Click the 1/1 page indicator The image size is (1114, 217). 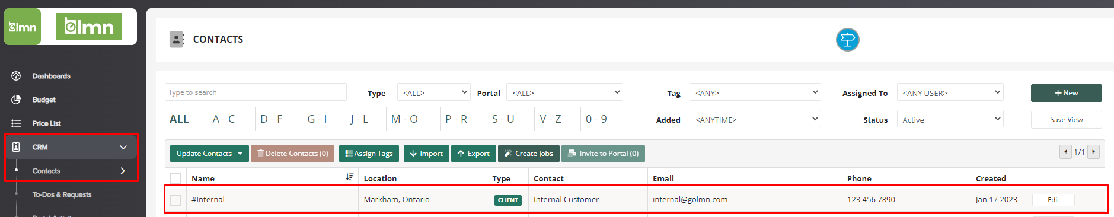[1080, 152]
